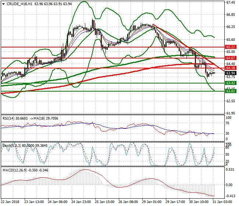Click the 29 Jan 01:00 time label

point(152,202)
